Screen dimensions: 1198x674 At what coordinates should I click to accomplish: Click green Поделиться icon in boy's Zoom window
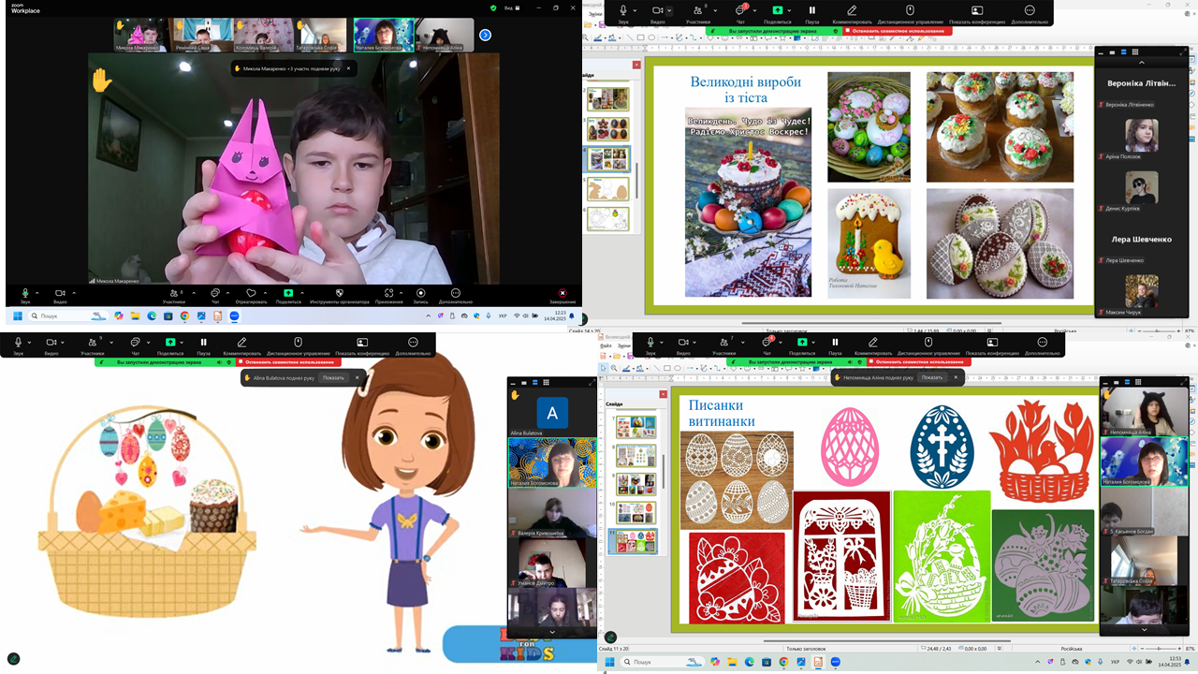[x=288, y=293]
